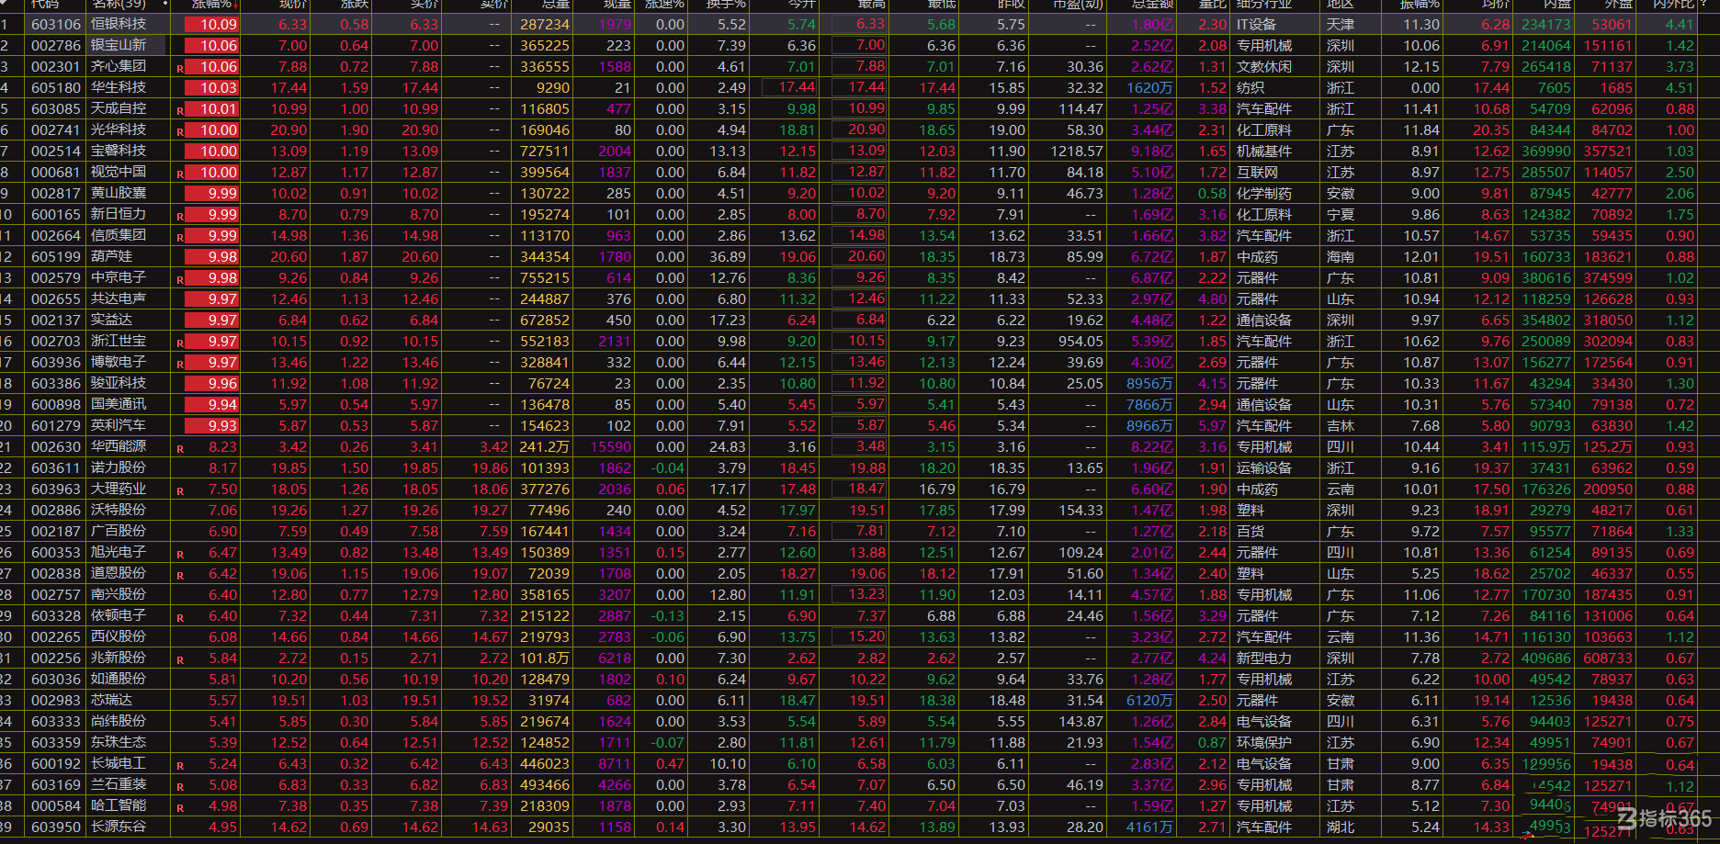Click the R marker next to 视觉中国

coord(180,174)
